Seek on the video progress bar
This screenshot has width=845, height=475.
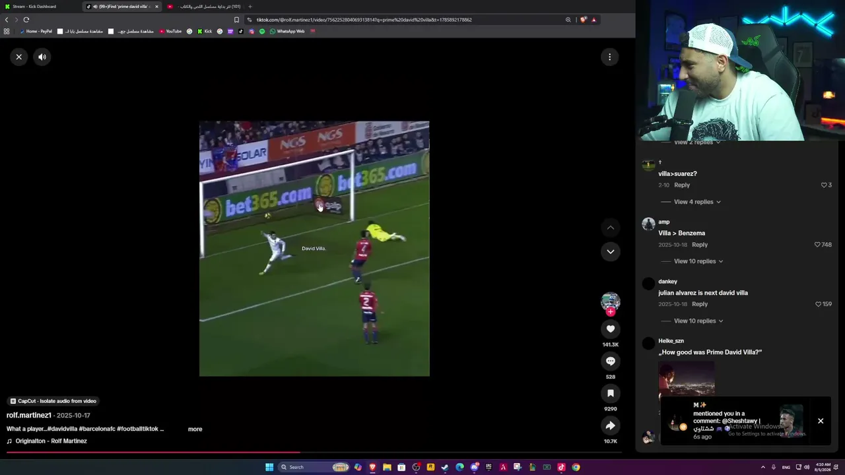[314, 453]
